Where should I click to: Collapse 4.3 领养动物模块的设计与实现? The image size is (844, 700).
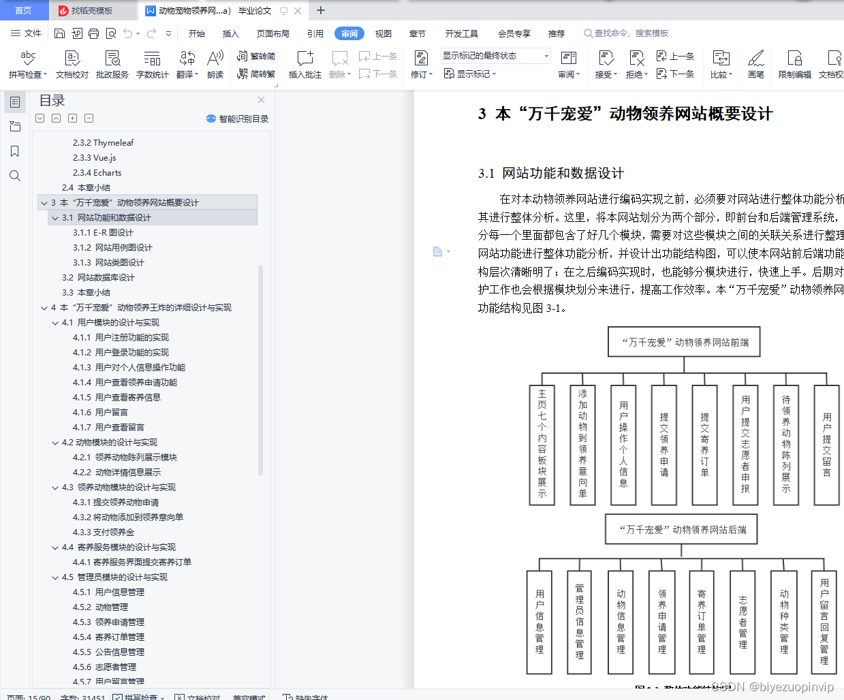point(55,488)
